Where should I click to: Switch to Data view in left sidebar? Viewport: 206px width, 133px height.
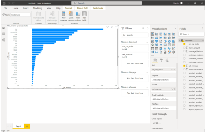4,34
